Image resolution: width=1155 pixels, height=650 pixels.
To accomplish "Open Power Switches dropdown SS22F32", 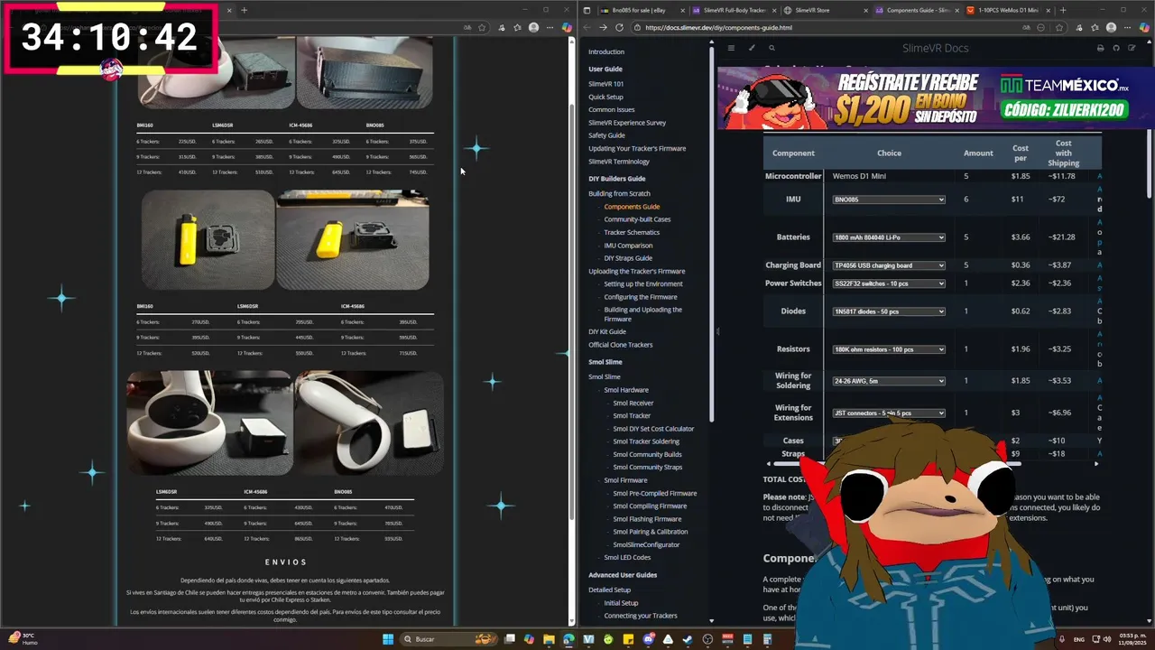I will (889, 283).
